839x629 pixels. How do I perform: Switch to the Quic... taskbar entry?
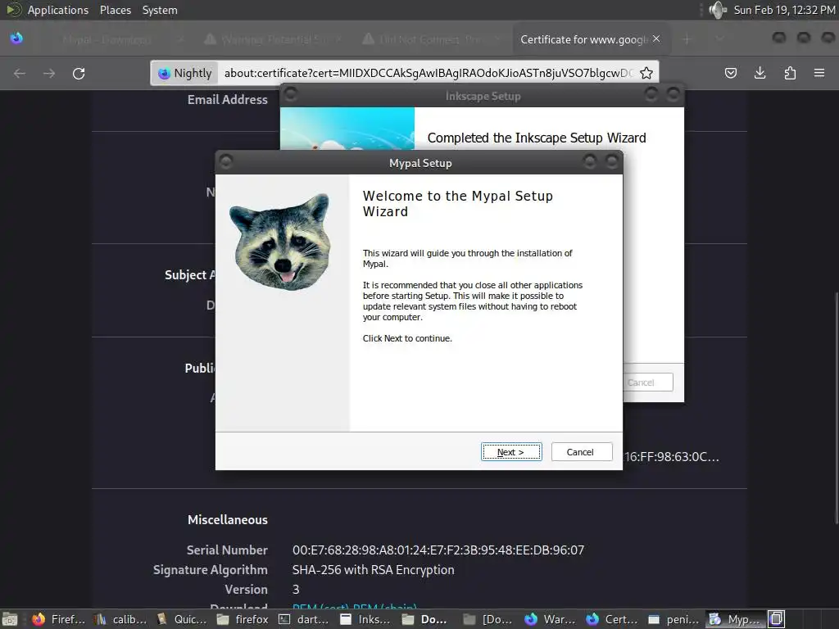(181, 619)
